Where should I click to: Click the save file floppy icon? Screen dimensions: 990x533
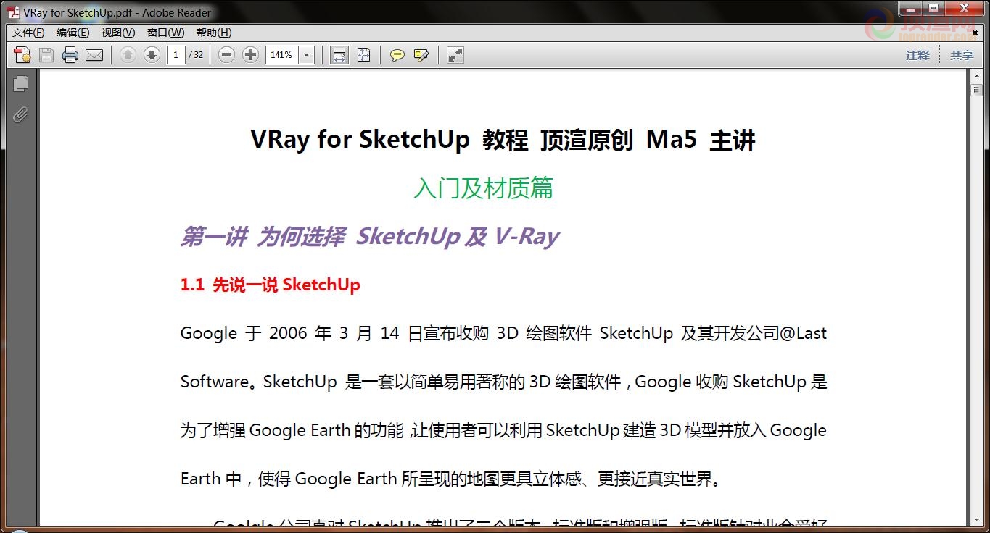click(46, 55)
